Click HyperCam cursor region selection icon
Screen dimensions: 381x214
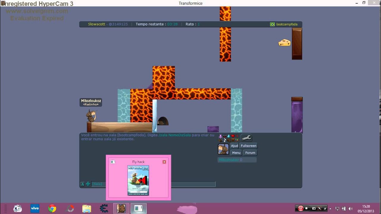[319, 208]
